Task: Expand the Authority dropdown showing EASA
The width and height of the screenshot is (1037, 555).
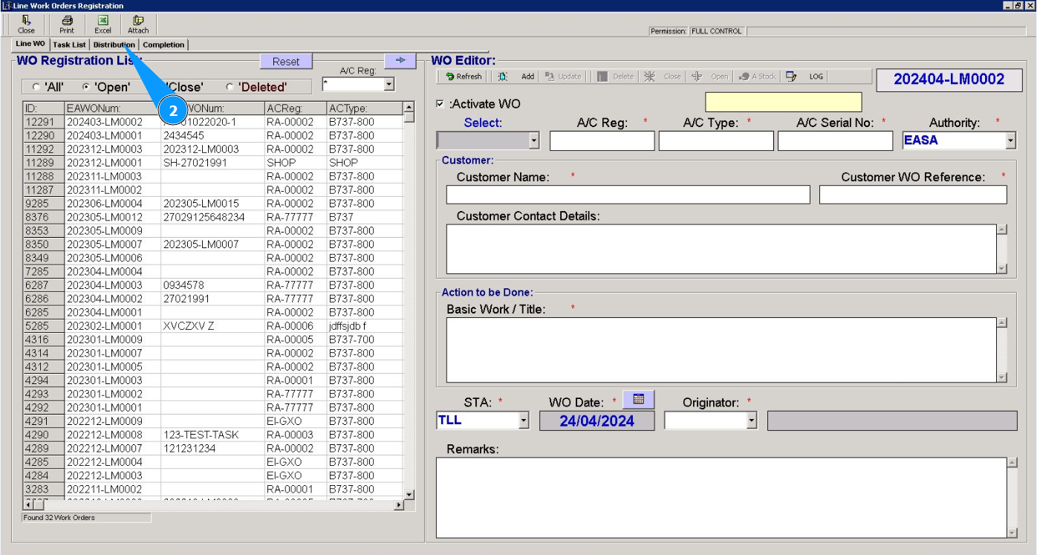Action: click(1010, 140)
